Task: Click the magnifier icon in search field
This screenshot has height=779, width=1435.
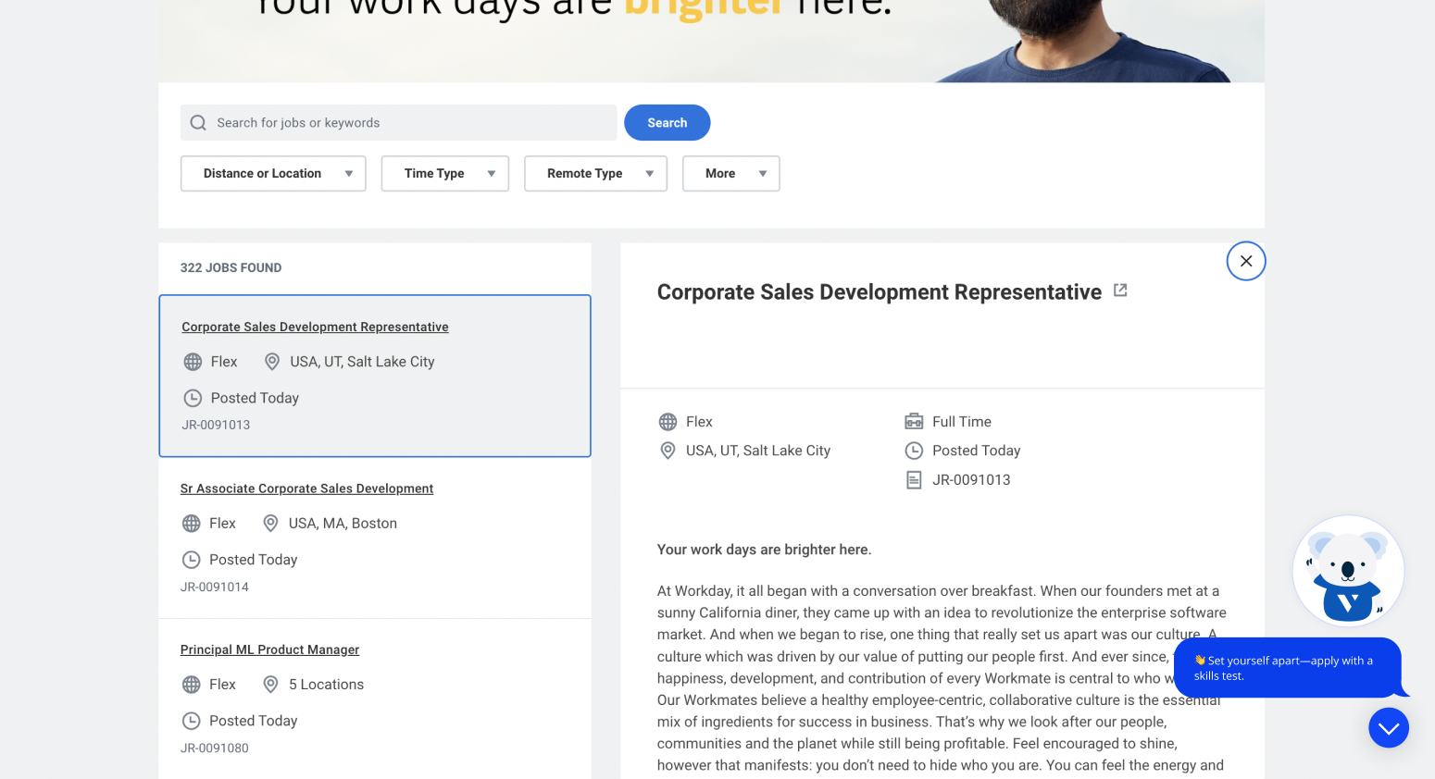Action: [198, 123]
